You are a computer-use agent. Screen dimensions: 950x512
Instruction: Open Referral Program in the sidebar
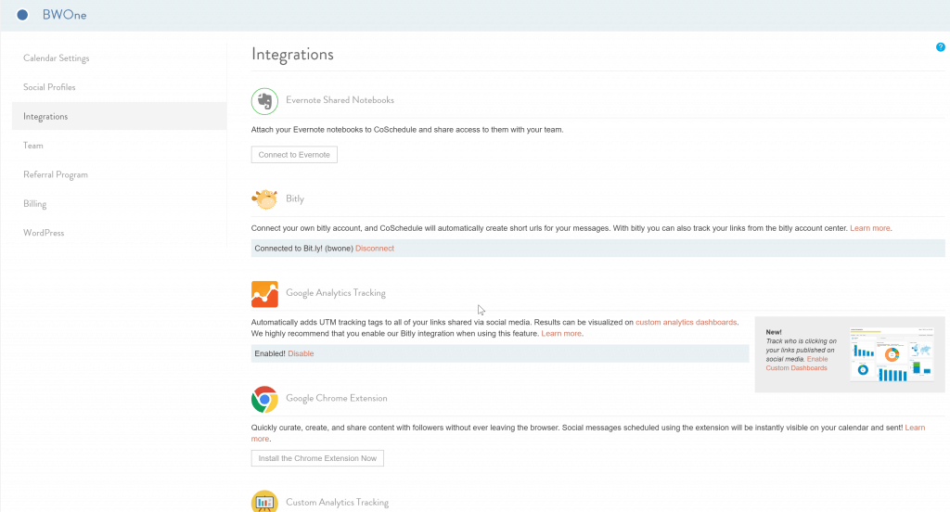pos(56,174)
